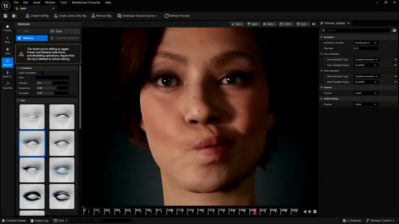The image size is (399, 224).
Task: Collapse the Foundation section
Action: (18, 68)
